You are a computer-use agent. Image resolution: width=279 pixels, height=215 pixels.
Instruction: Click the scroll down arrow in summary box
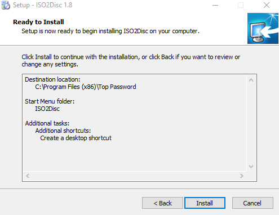pyautogui.click(x=251, y=167)
